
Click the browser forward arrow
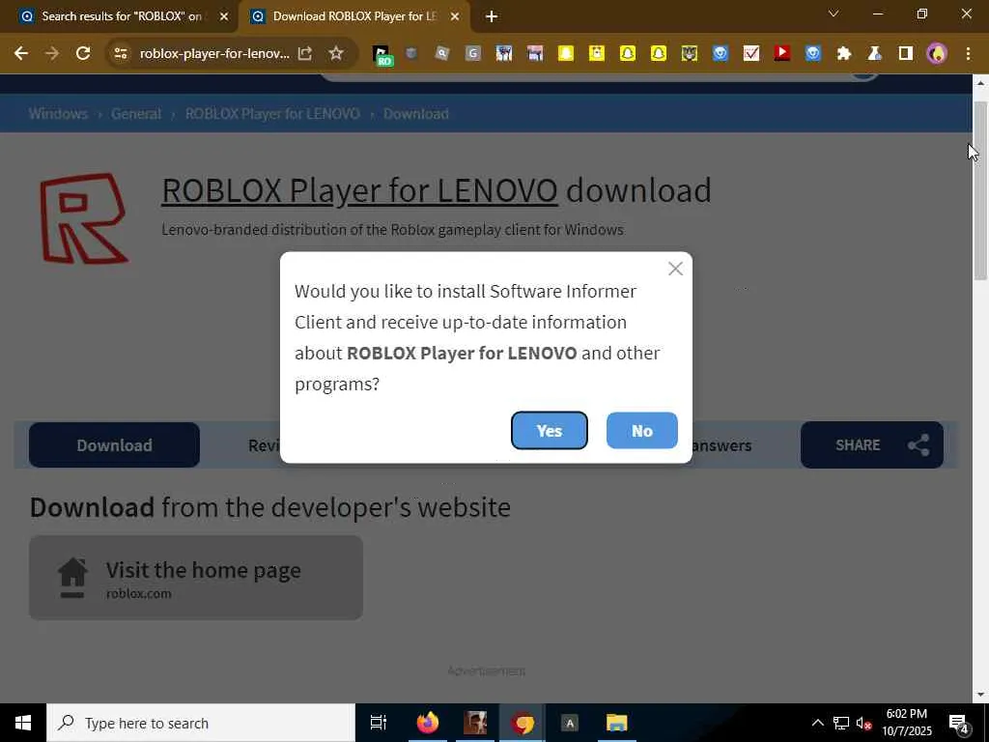pos(52,53)
